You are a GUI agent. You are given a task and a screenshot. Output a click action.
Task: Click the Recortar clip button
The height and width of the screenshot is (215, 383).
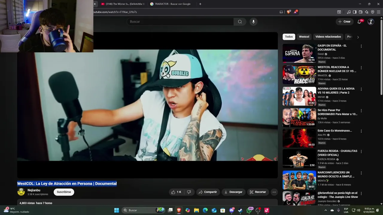point(258,192)
